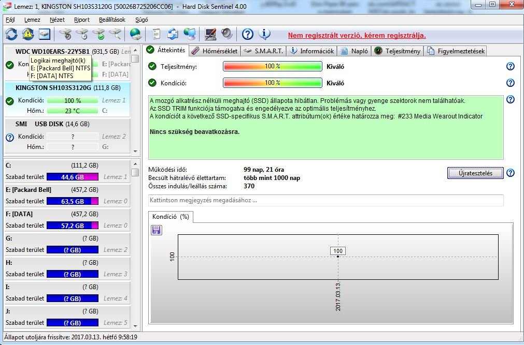Click disk list scrollbar down arrow

point(135,151)
